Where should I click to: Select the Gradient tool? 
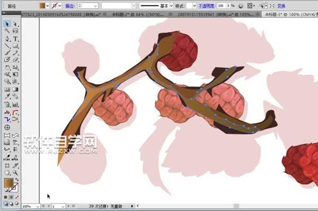[15, 89]
